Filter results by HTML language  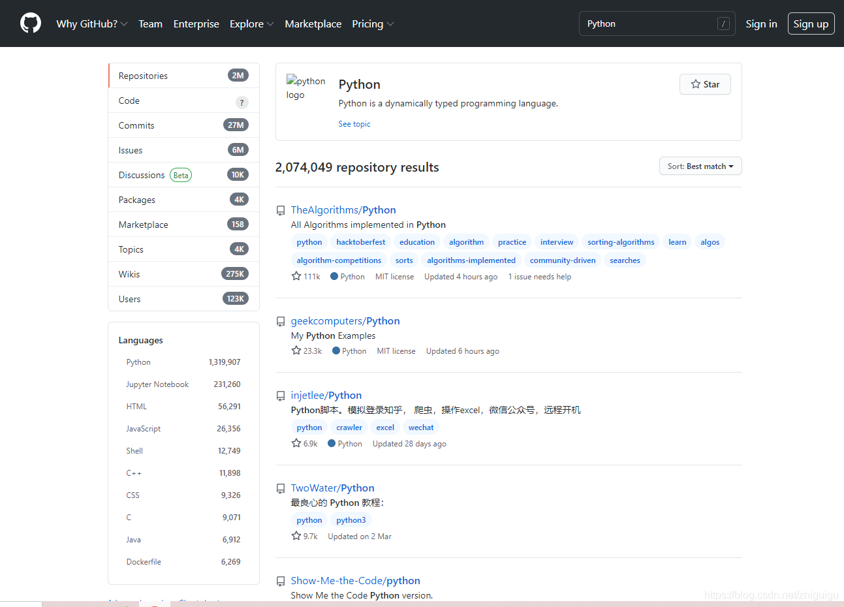183,407
